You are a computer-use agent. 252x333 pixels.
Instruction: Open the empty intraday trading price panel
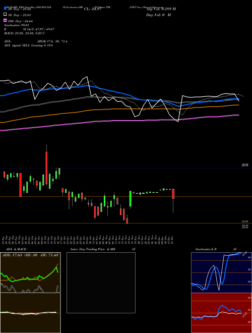pos(101,283)
